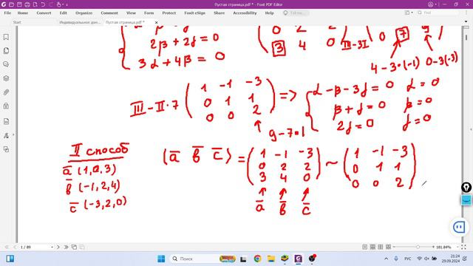Open the Protect ribbon tab

[x=169, y=13]
